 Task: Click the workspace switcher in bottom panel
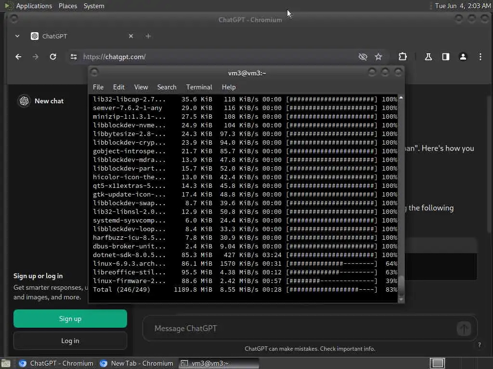pyautogui.click(x=437, y=363)
